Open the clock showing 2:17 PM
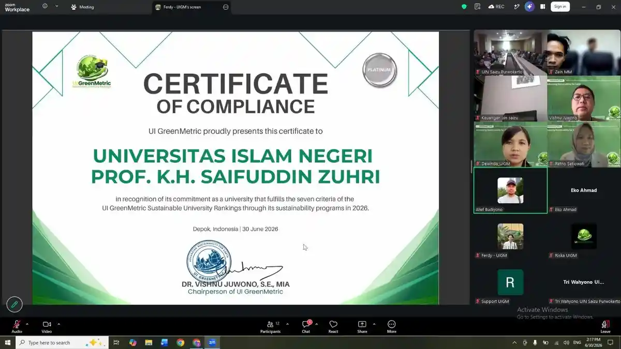 593,342
